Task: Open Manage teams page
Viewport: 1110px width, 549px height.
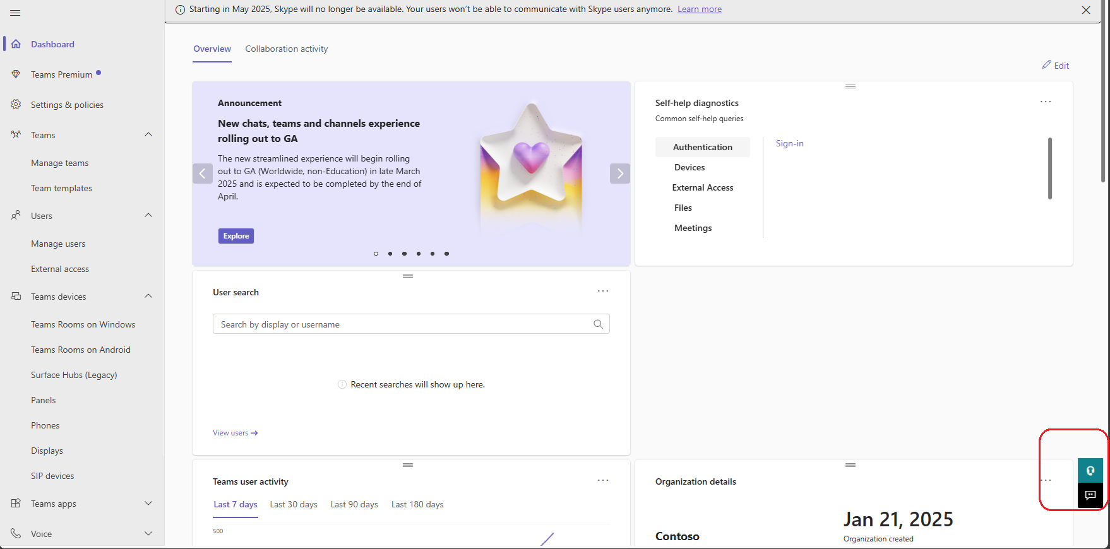Action: pyautogui.click(x=60, y=163)
